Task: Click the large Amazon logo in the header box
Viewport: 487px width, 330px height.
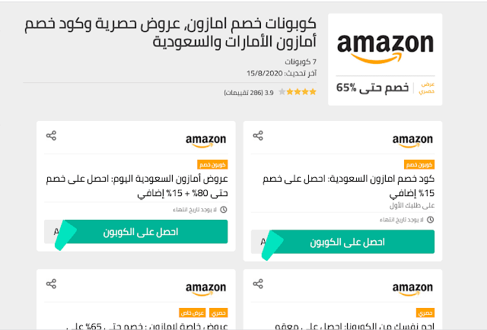Action: 384,47
